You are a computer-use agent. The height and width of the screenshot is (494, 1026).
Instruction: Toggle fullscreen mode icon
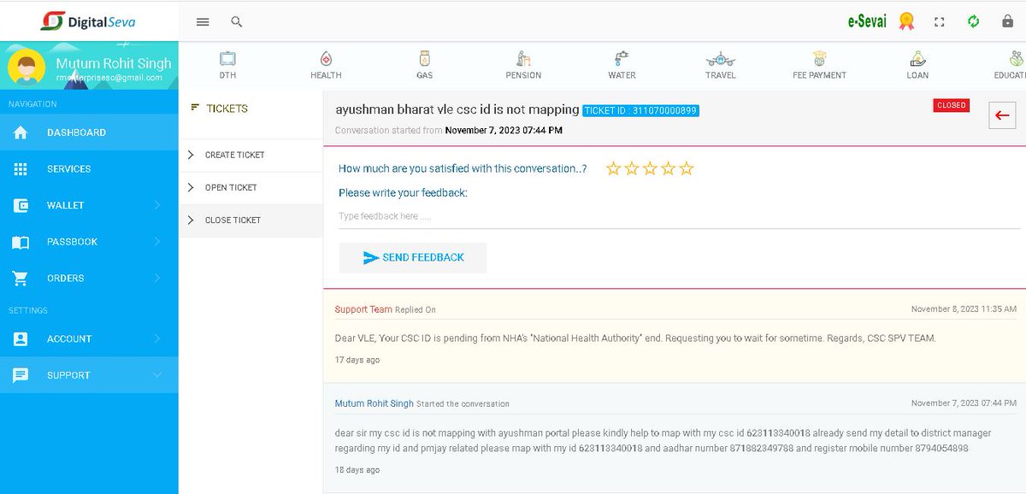(940, 22)
